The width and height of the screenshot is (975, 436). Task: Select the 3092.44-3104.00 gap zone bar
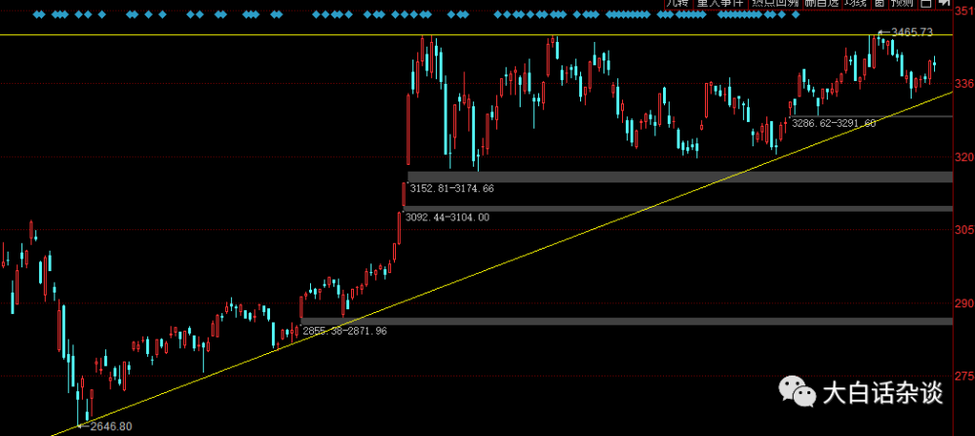(x=678, y=209)
